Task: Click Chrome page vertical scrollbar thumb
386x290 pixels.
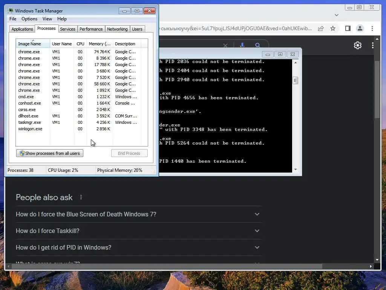Action: (377, 89)
